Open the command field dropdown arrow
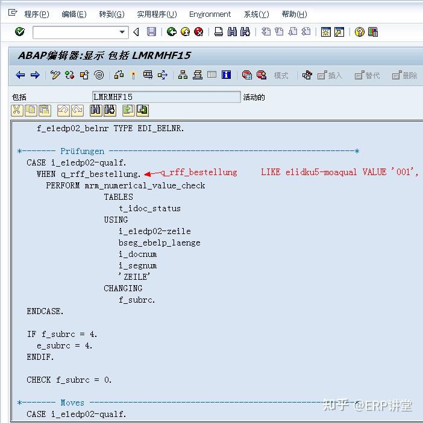 click(122, 32)
